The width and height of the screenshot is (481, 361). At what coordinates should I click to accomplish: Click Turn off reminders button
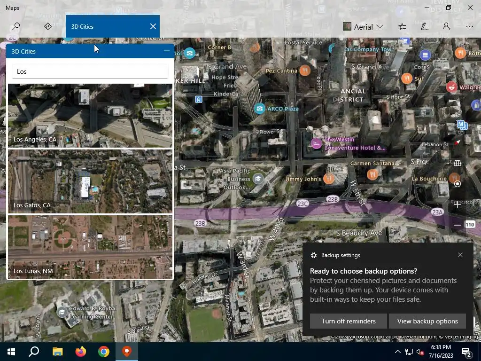tap(349, 321)
